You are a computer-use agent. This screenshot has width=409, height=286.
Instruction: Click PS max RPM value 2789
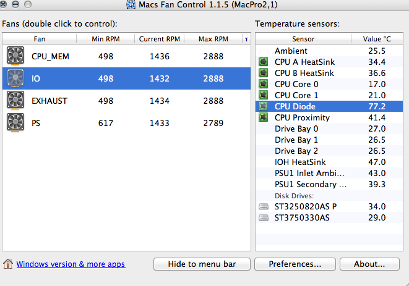coord(213,123)
